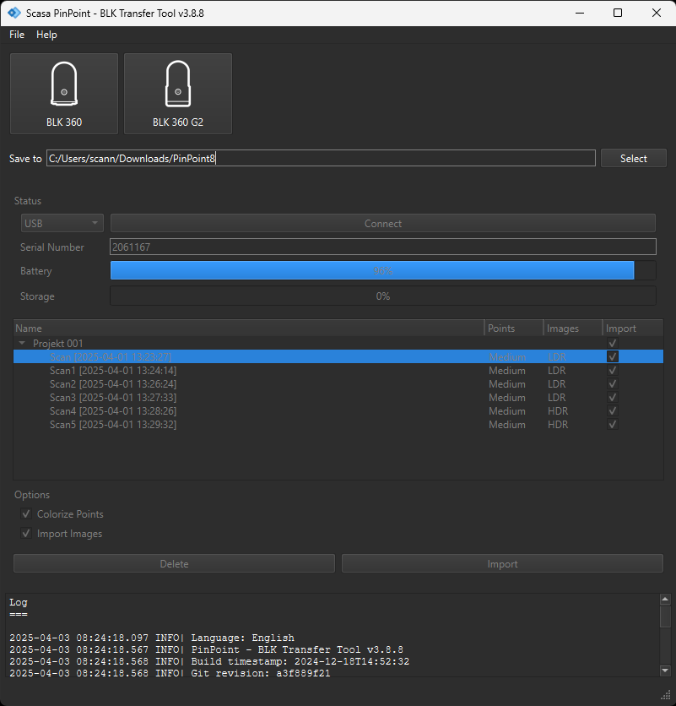Collapse the Projekt 001 tree node
This screenshot has height=706, width=676.
22,343
